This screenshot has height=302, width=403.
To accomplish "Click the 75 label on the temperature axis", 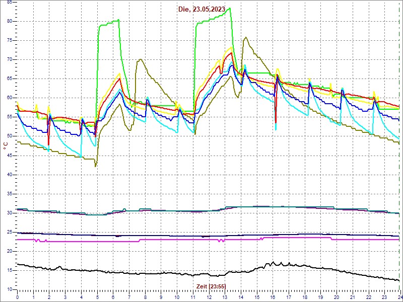I will tap(9, 41).
